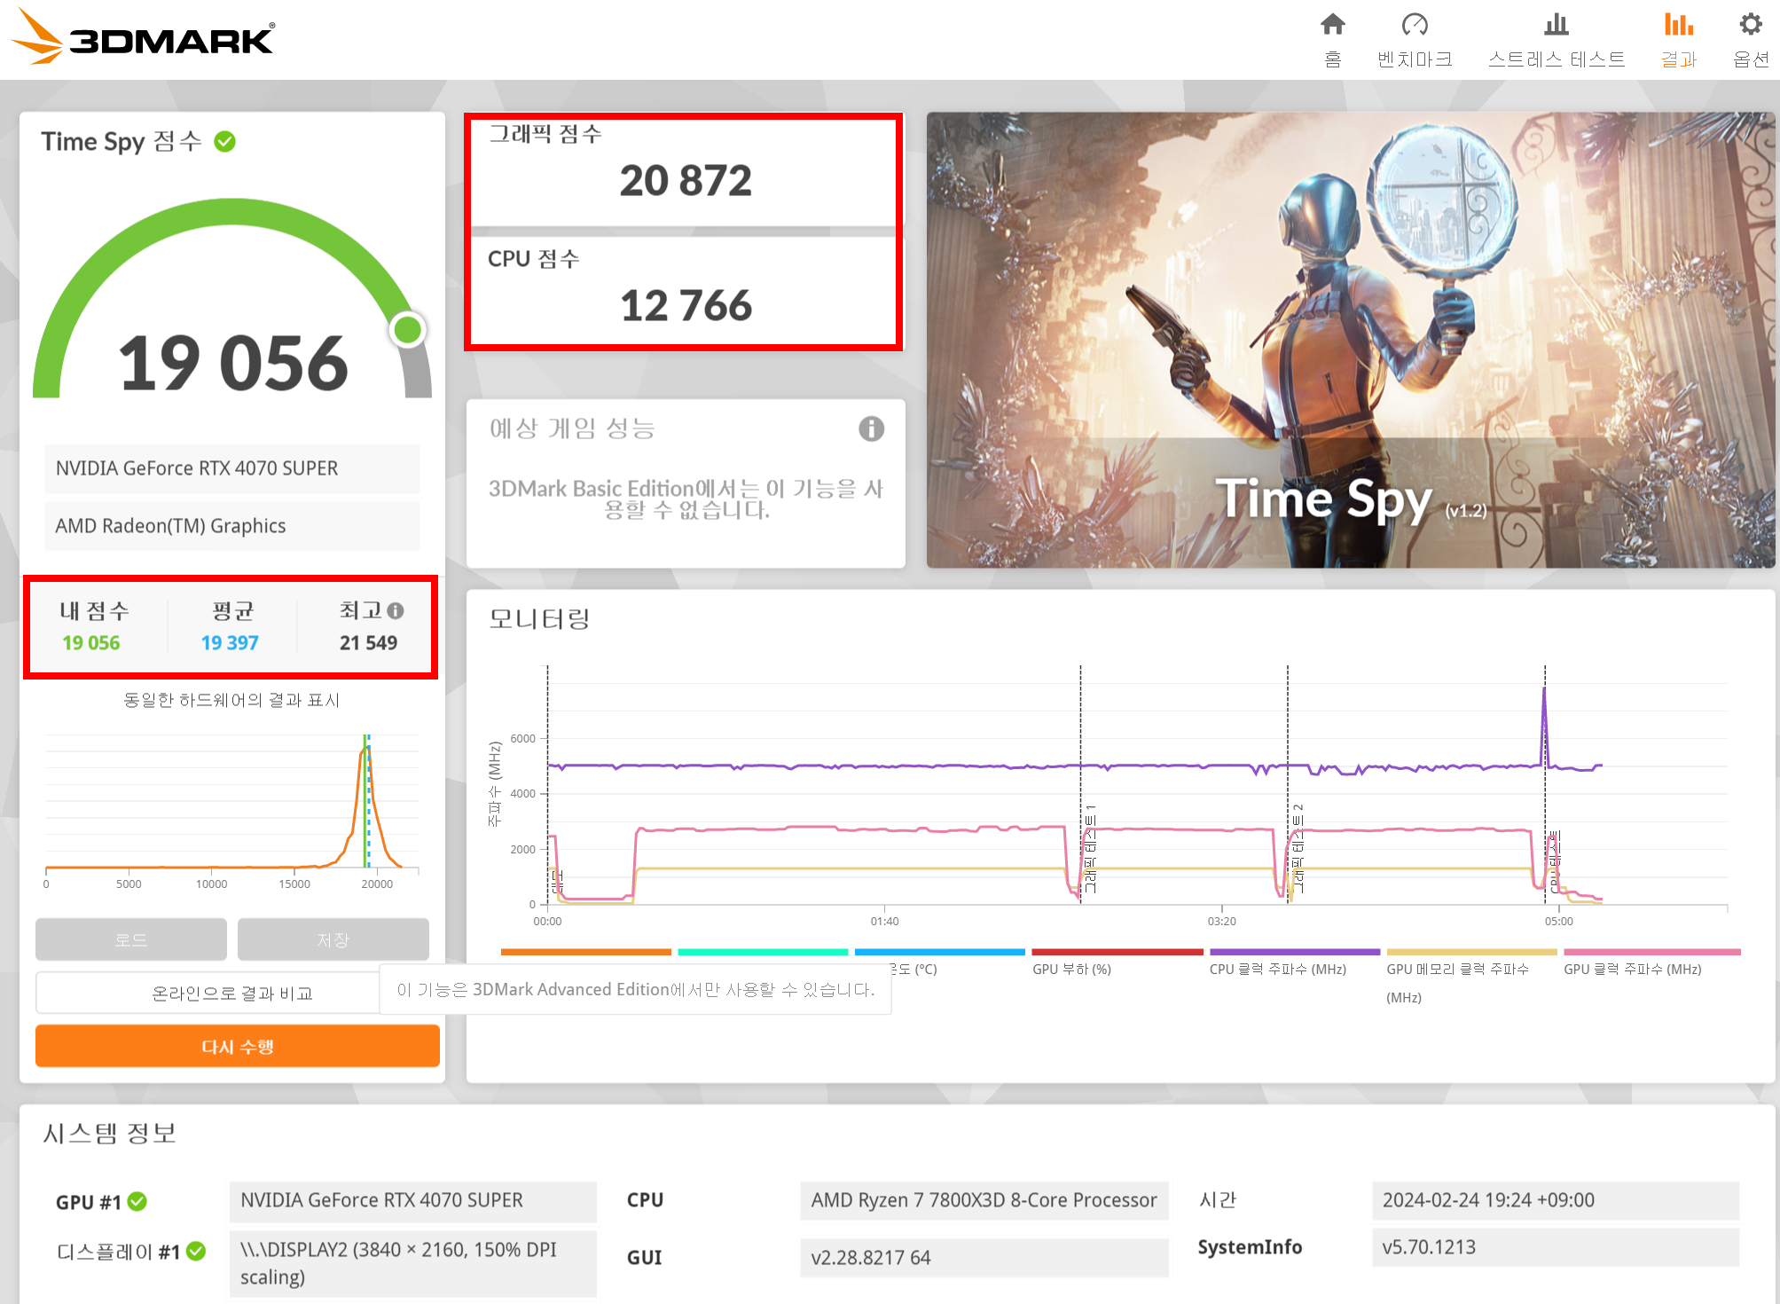
Task: Click the DISPLAY2 3840 × 2160 field
Action: click(412, 1263)
